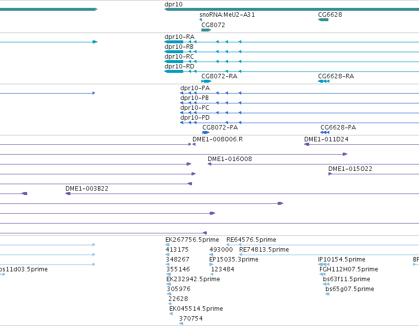Select the snoRNA:MeU2-A31 gene label
The width and height of the screenshot is (419, 326).
point(227,15)
